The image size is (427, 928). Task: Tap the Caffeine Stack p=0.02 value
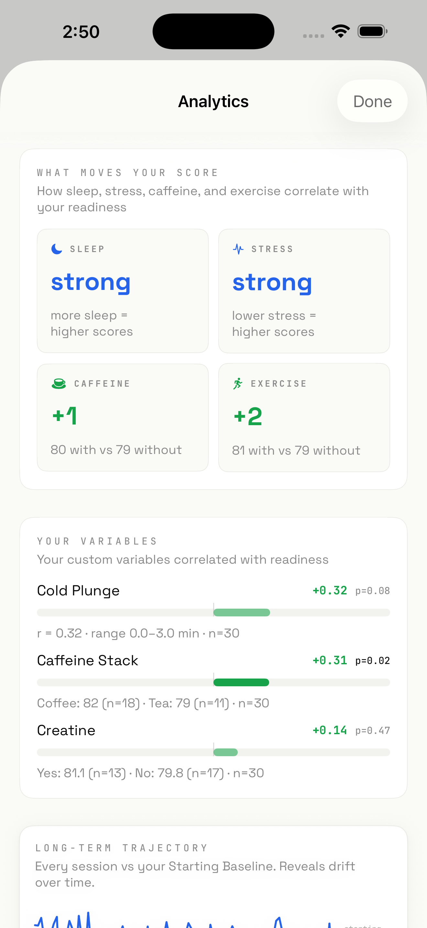(x=372, y=660)
